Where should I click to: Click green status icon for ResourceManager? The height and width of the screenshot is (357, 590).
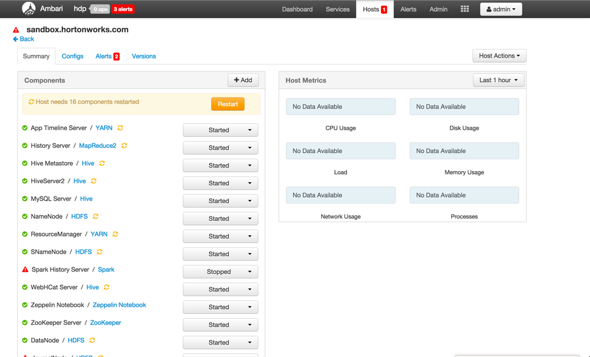[25, 234]
